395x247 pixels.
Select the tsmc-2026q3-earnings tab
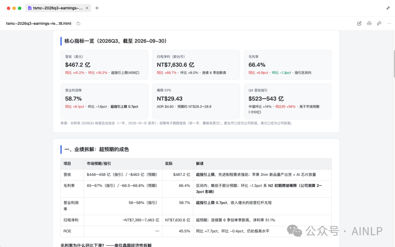58,8
